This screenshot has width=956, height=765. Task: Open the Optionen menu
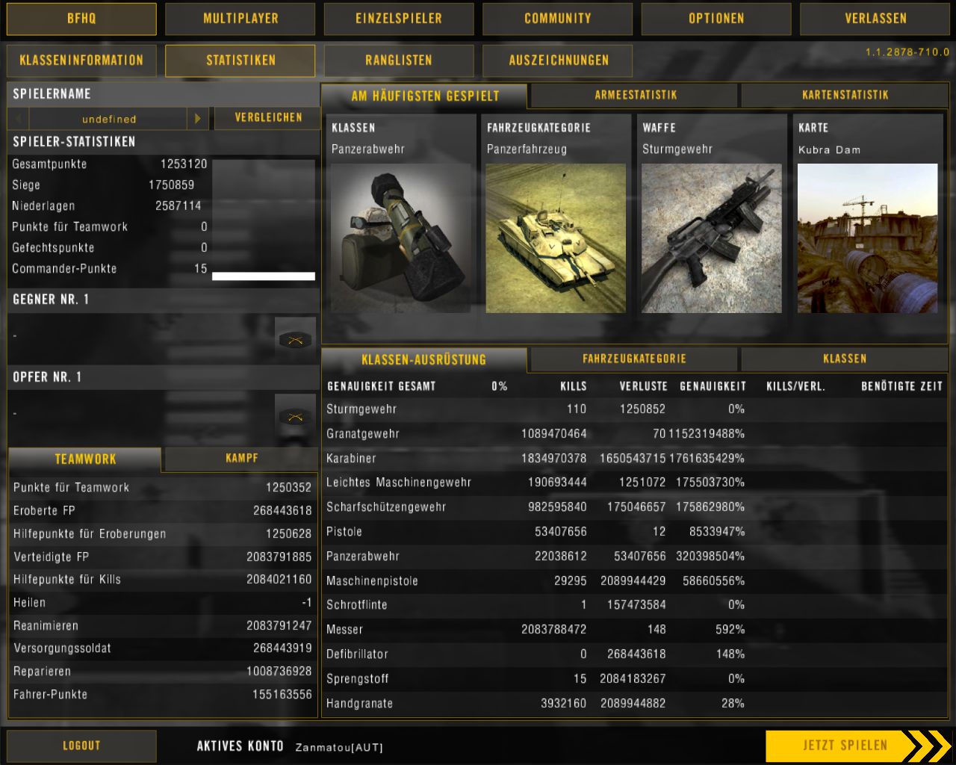(716, 19)
